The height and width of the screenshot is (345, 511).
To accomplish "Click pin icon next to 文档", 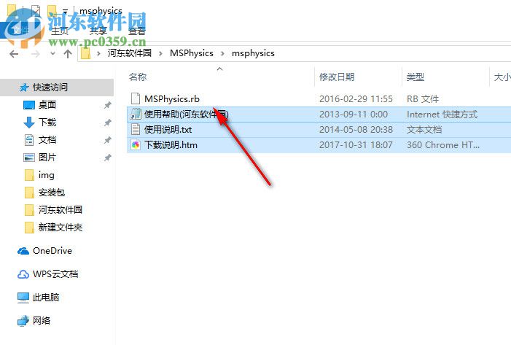I will [x=108, y=140].
